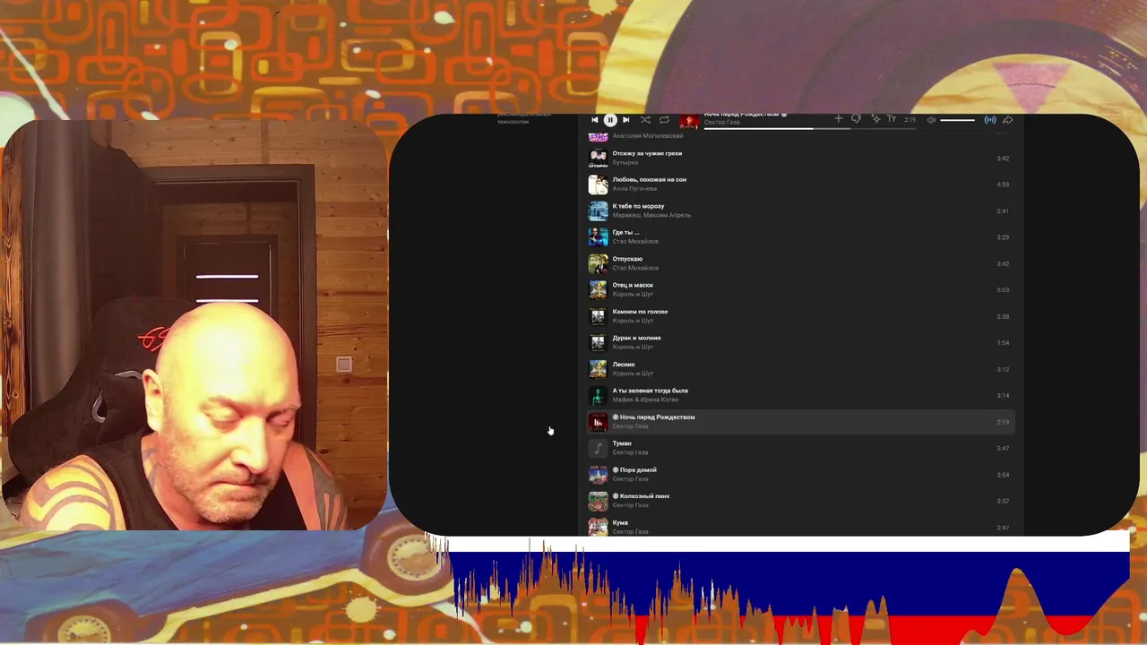1147x645 pixels.
Task: Click the Колхозный панк cover thumbnail
Action: 598,501
